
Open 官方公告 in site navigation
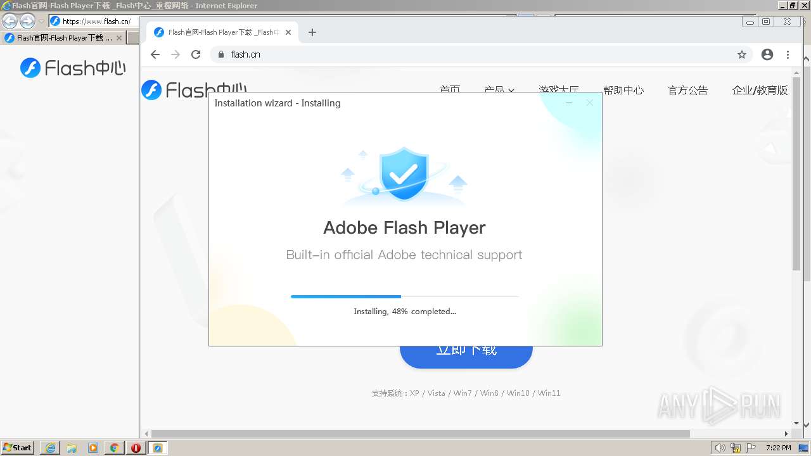(687, 90)
